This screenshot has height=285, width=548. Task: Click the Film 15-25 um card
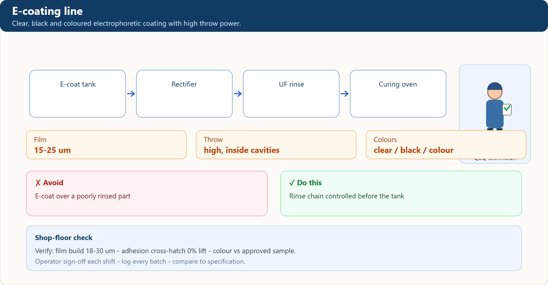[106, 145]
